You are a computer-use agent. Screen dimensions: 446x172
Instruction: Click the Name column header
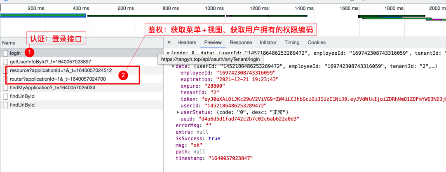(x=9, y=43)
